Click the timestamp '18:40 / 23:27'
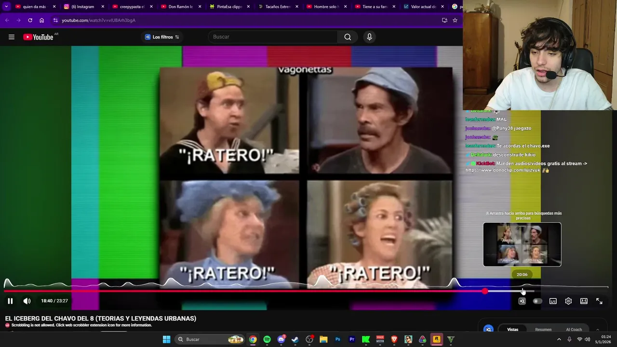617x347 pixels. pyautogui.click(x=54, y=301)
